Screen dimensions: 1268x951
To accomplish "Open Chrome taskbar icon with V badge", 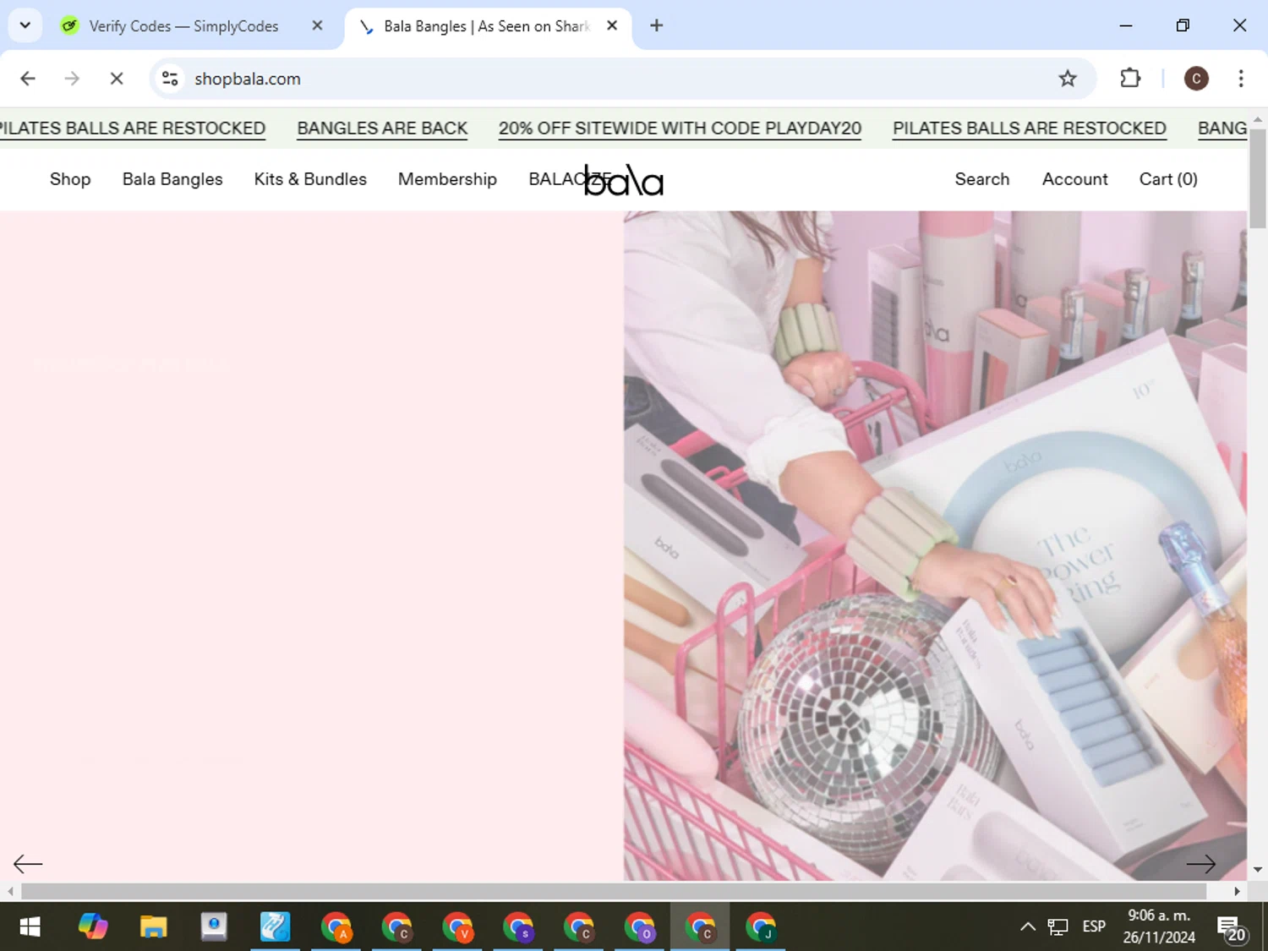I will click(457, 927).
